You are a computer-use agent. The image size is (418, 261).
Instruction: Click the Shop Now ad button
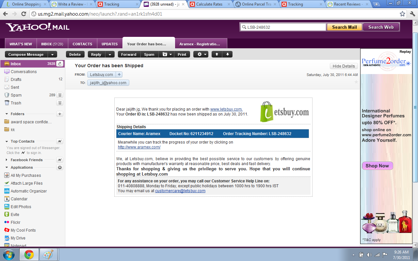pos(377,166)
